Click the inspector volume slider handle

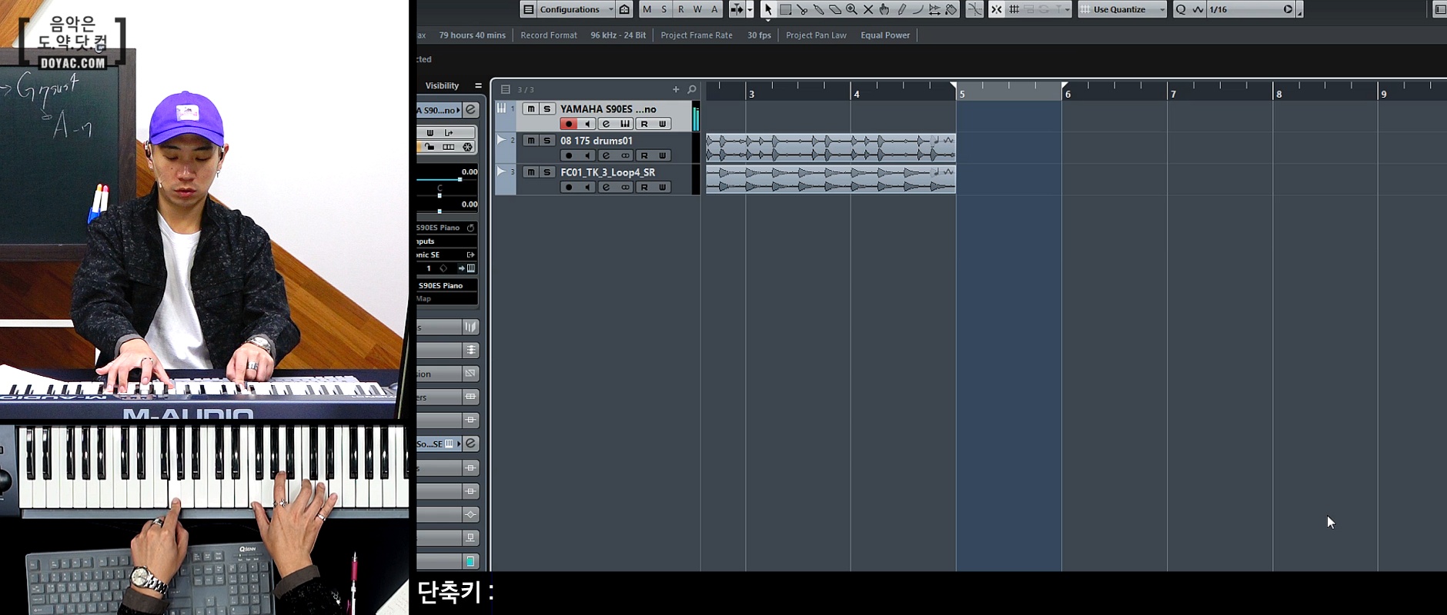pyautogui.click(x=459, y=179)
